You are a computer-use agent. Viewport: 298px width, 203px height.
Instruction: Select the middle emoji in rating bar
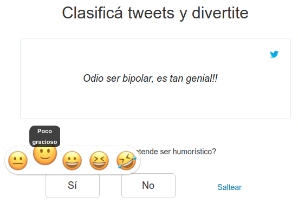[x=72, y=161]
